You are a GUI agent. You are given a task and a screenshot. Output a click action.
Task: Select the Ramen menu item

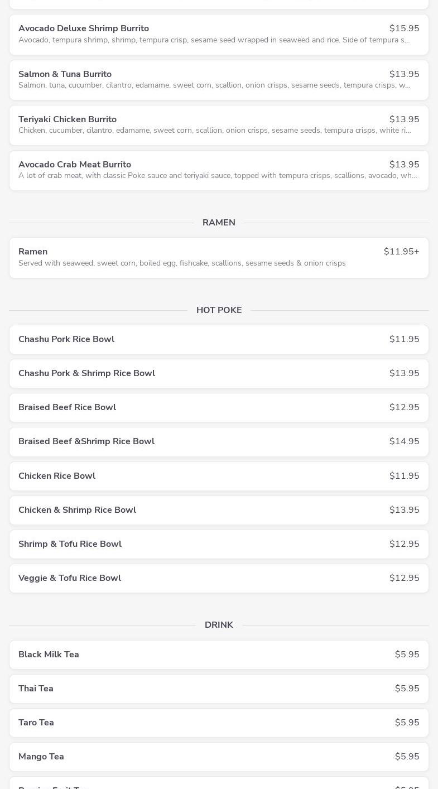pos(219,257)
